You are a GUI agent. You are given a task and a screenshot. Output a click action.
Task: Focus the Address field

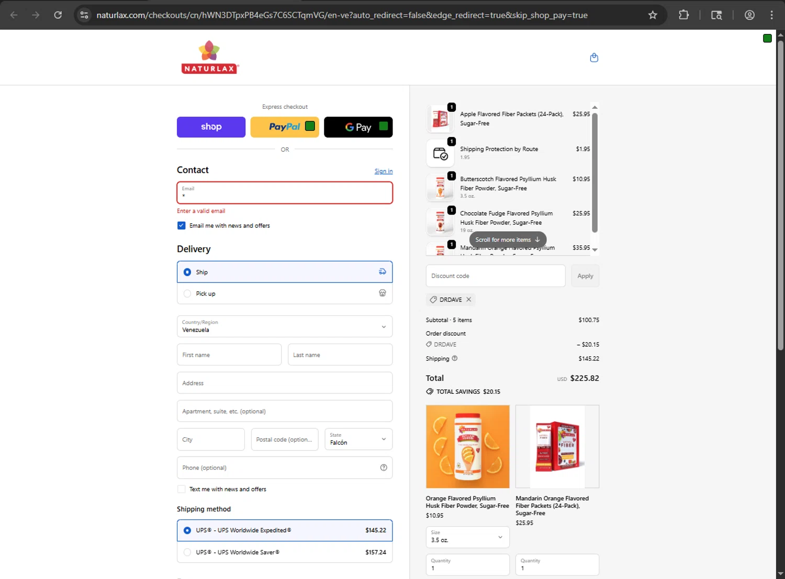tap(285, 383)
